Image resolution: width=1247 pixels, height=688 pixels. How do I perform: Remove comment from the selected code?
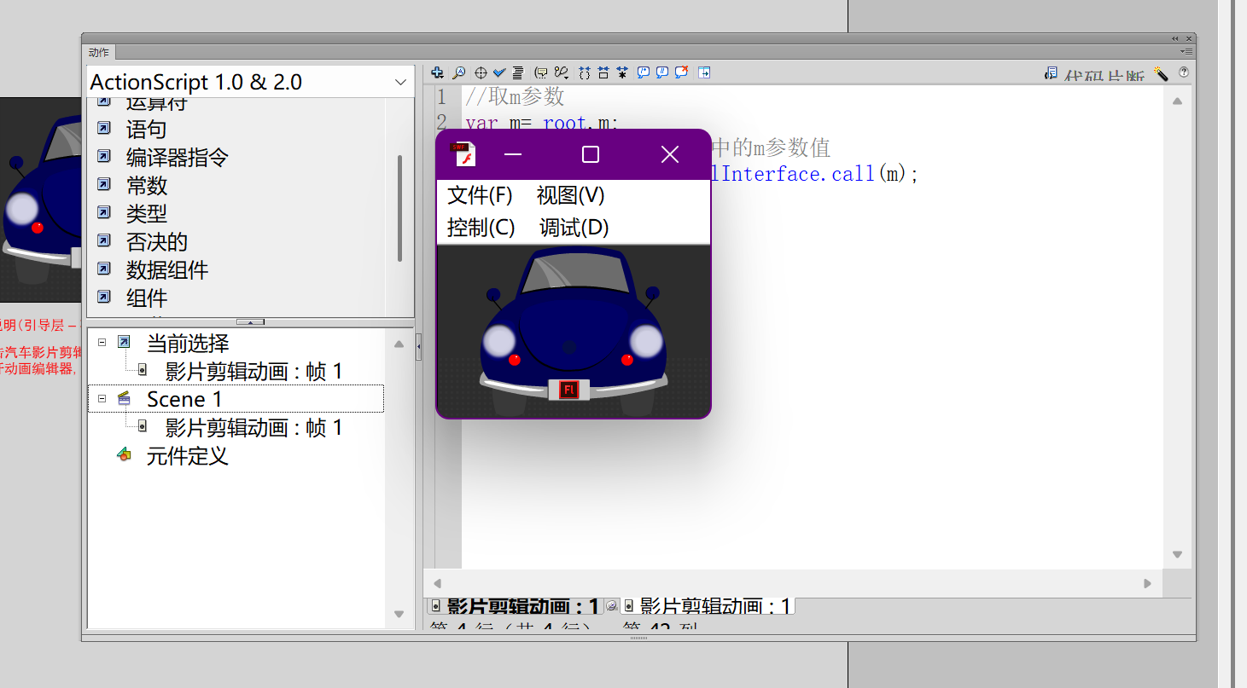click(x=680, y=72)
